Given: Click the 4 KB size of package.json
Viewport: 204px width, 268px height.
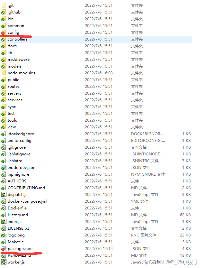Looking at the screenshot, I should click(186, 248).
